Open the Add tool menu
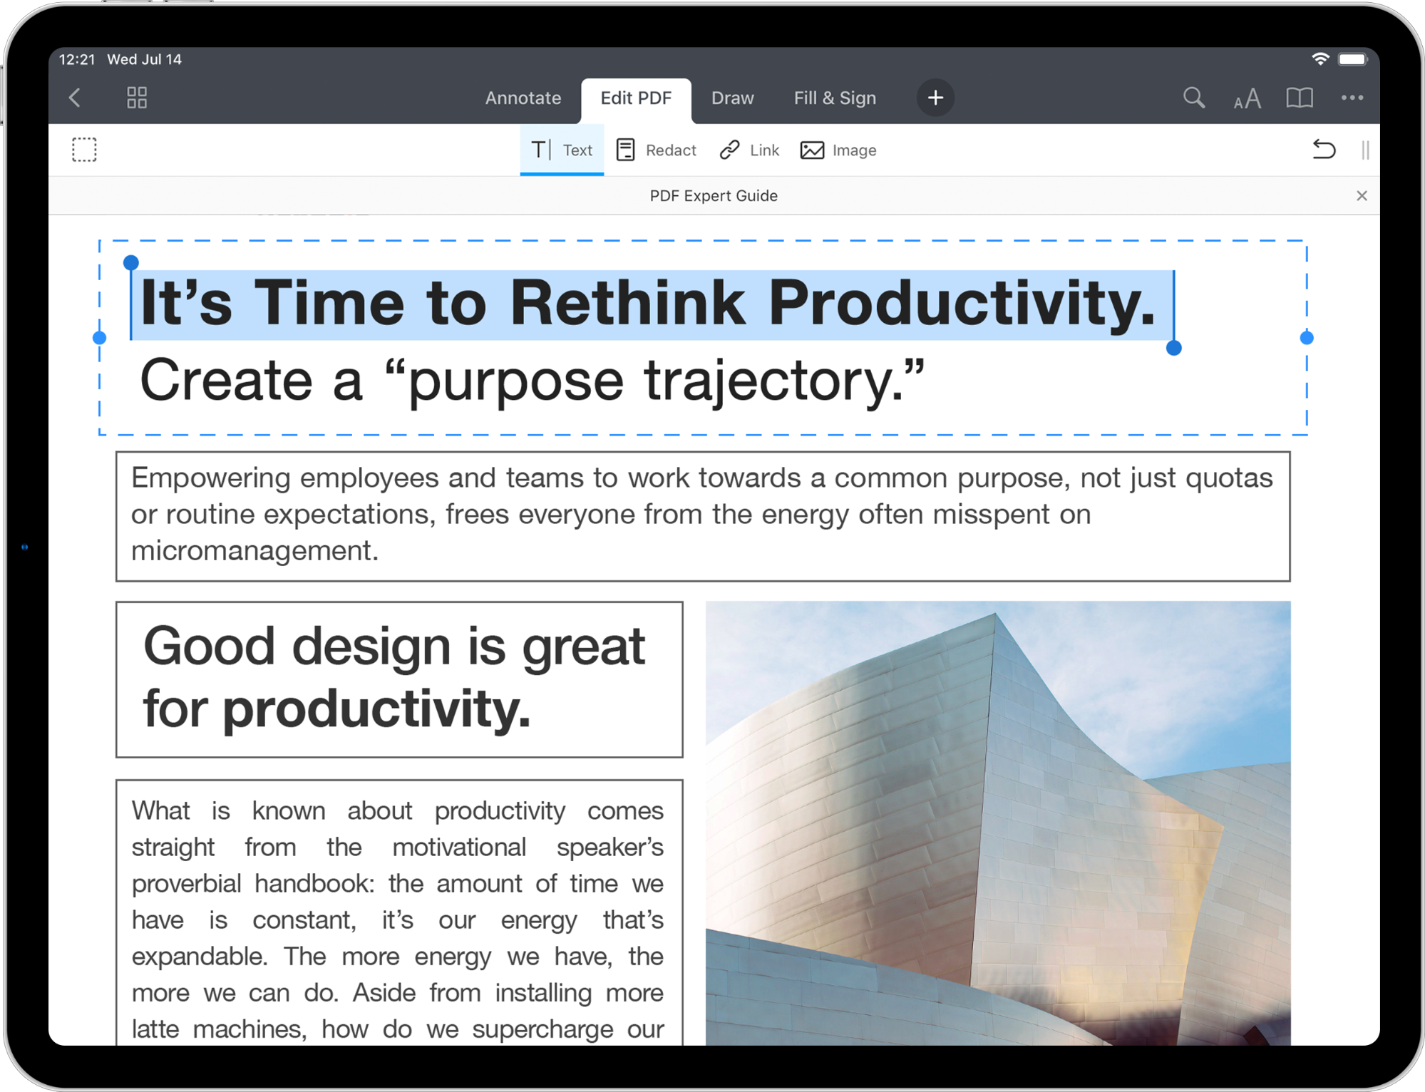The height and width of the screenshot is (1092, 1425). click(936, 98)
